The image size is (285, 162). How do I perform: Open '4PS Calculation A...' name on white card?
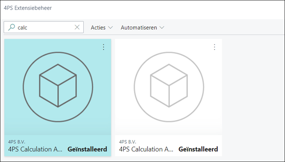(146, 149)
